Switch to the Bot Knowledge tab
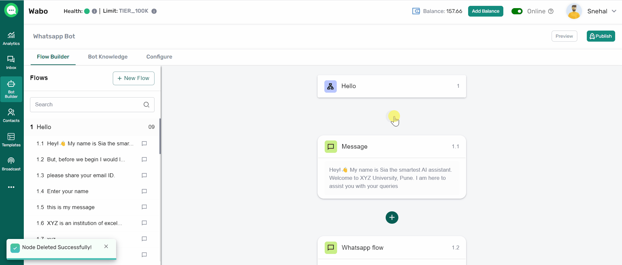 (x=108, y=57)
